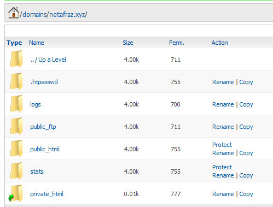Open the private_html folder link
Image resolution: width=273 pixels, height=207 pixels.
(x=47, y=194)
